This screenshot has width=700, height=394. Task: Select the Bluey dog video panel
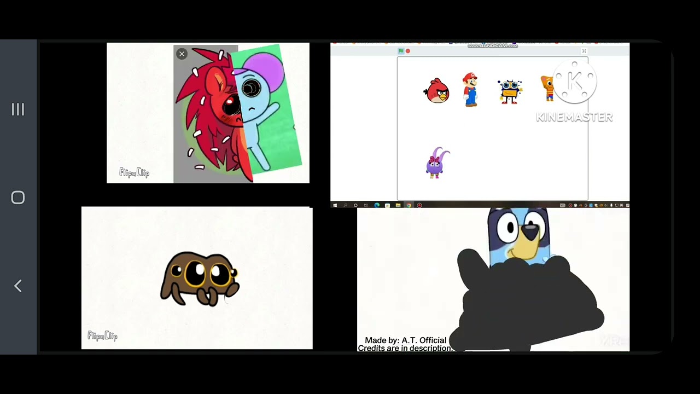click(x=493, y=279)
